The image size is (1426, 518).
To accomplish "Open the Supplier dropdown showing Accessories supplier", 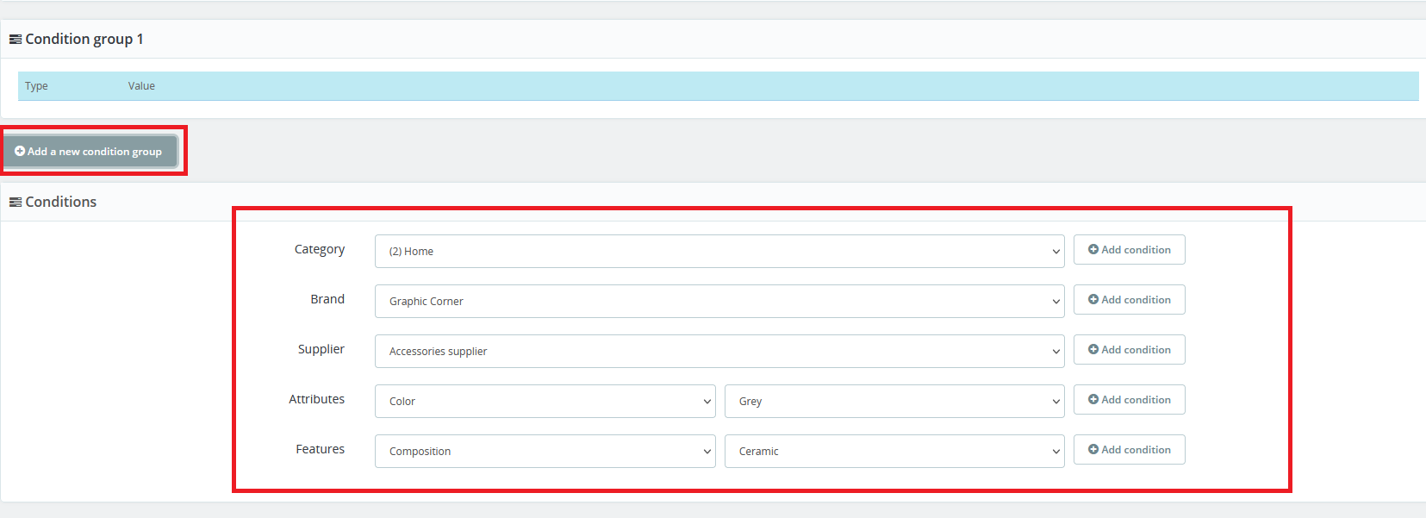I will tap(719, 352).
